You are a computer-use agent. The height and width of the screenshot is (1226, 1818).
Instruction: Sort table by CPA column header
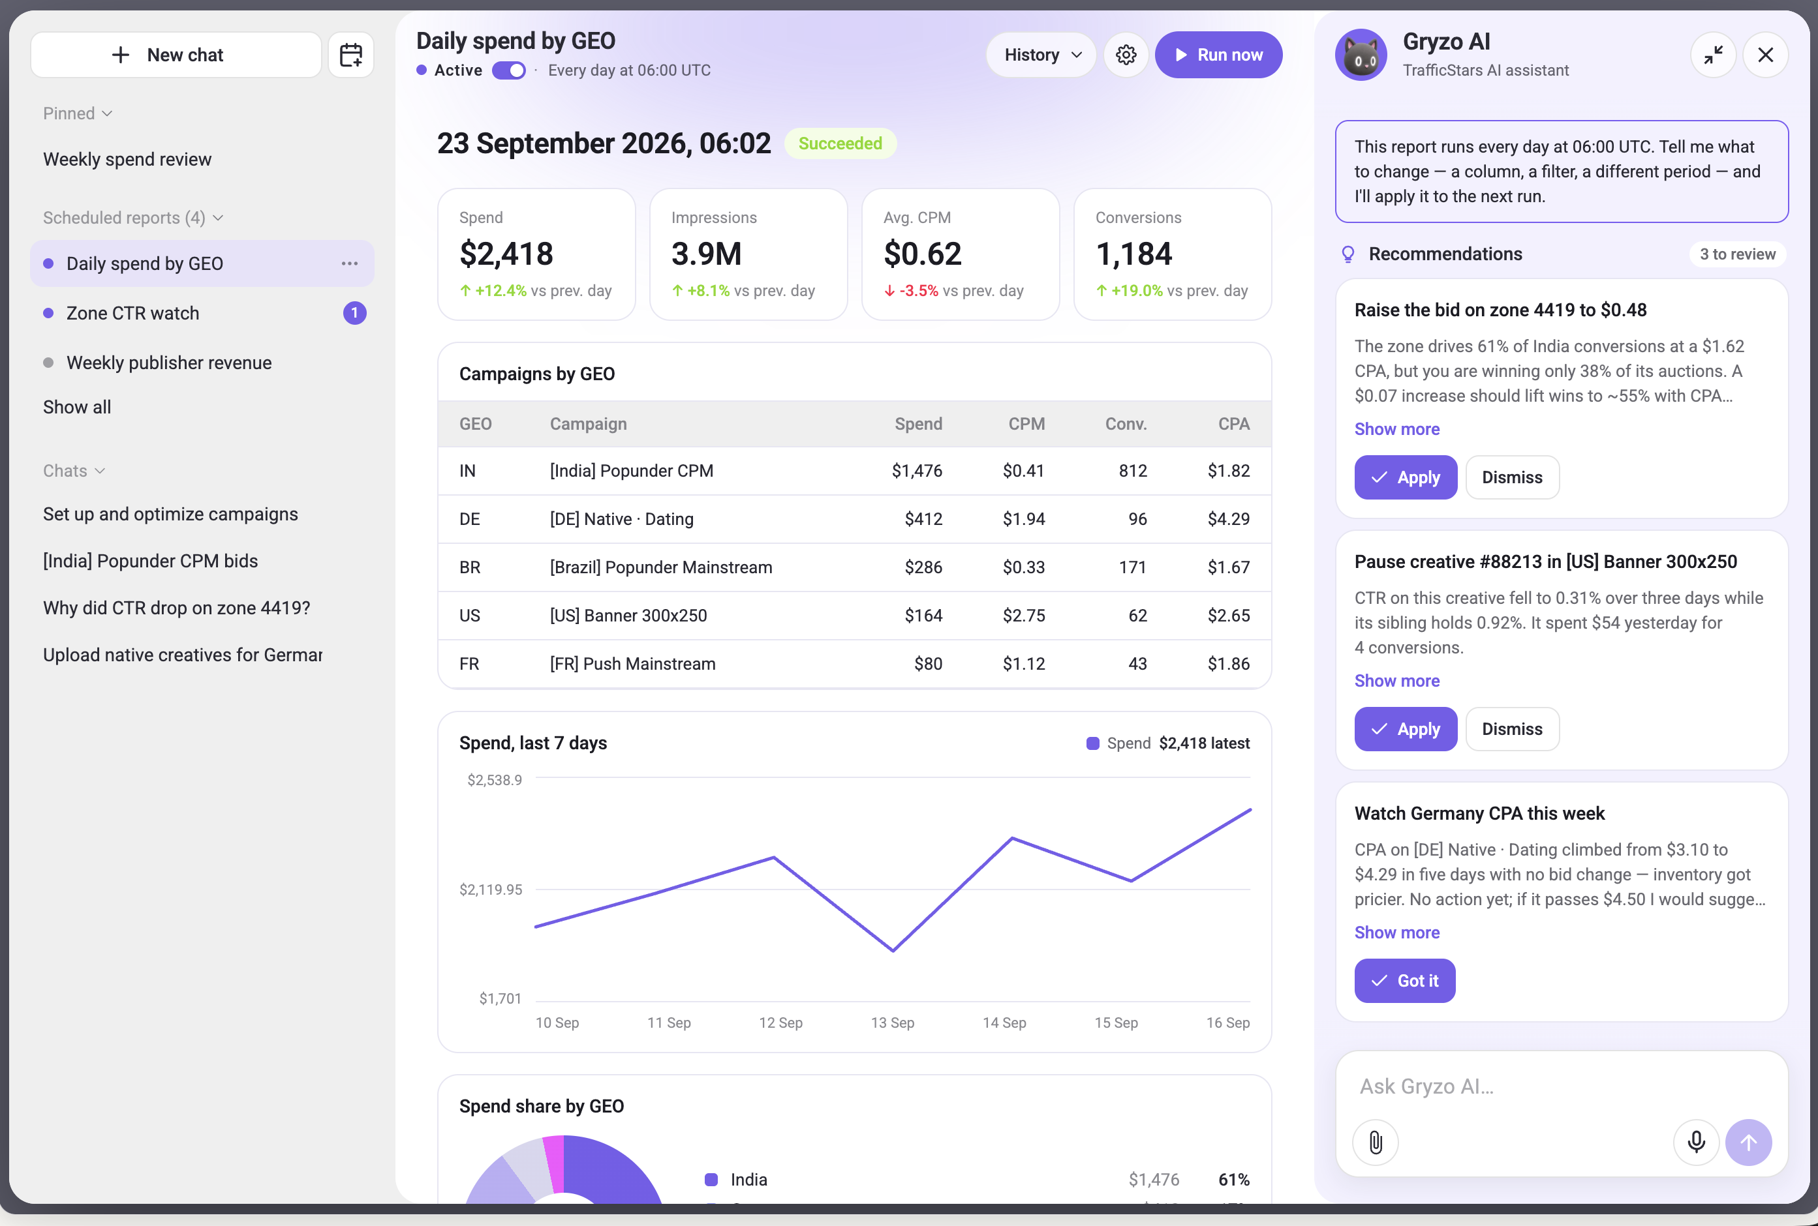(x=1233, y=424)
